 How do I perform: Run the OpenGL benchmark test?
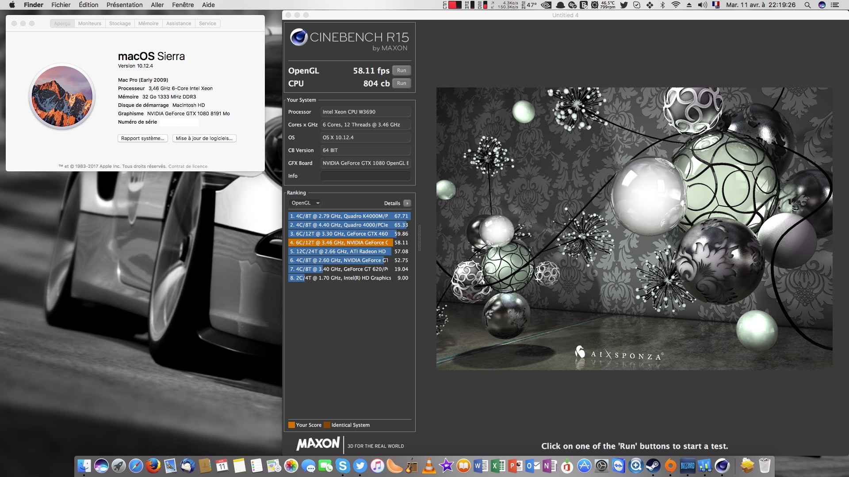click(x=402, y=70)
